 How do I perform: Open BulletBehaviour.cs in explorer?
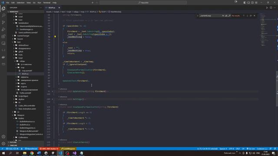(27, 121)
